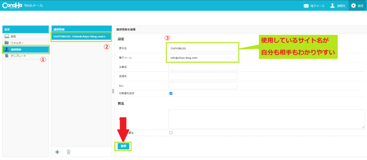This screenshot has height=160, width=367.
Task: Click the trash icon to delete identity
Action: [68, 152]
